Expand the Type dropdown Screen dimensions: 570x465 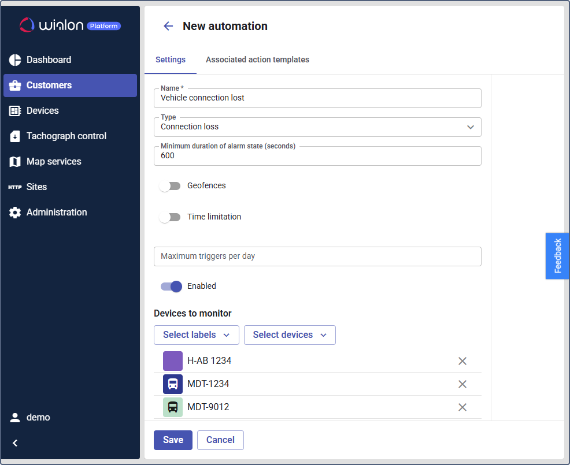[471, 127]
